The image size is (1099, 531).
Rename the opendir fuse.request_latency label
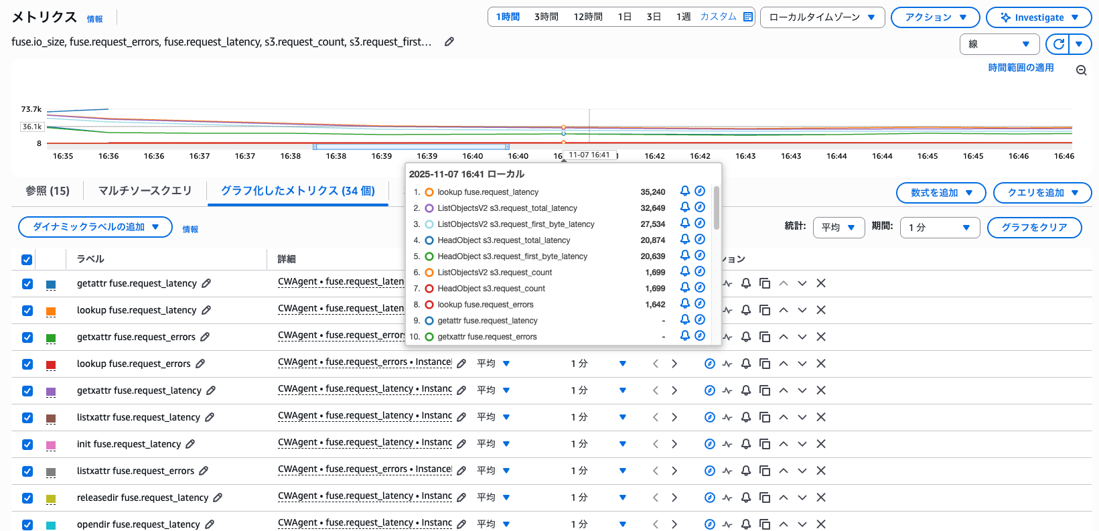[x=210, y=524]
